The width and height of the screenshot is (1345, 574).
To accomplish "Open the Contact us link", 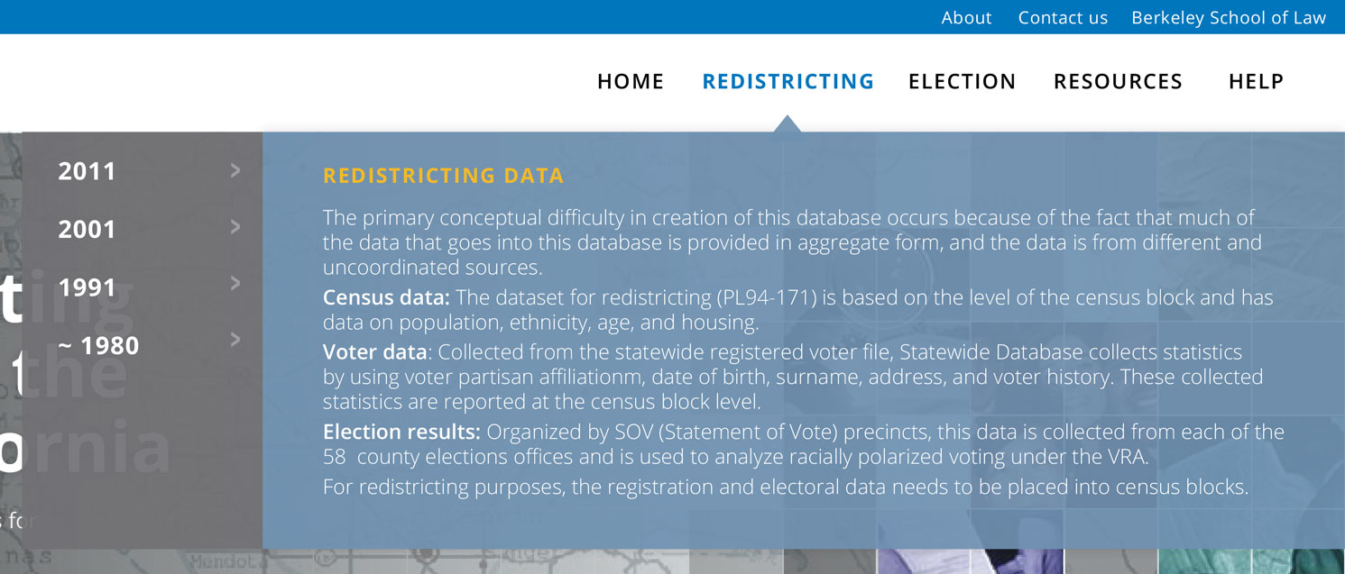I will point(1063,18).
